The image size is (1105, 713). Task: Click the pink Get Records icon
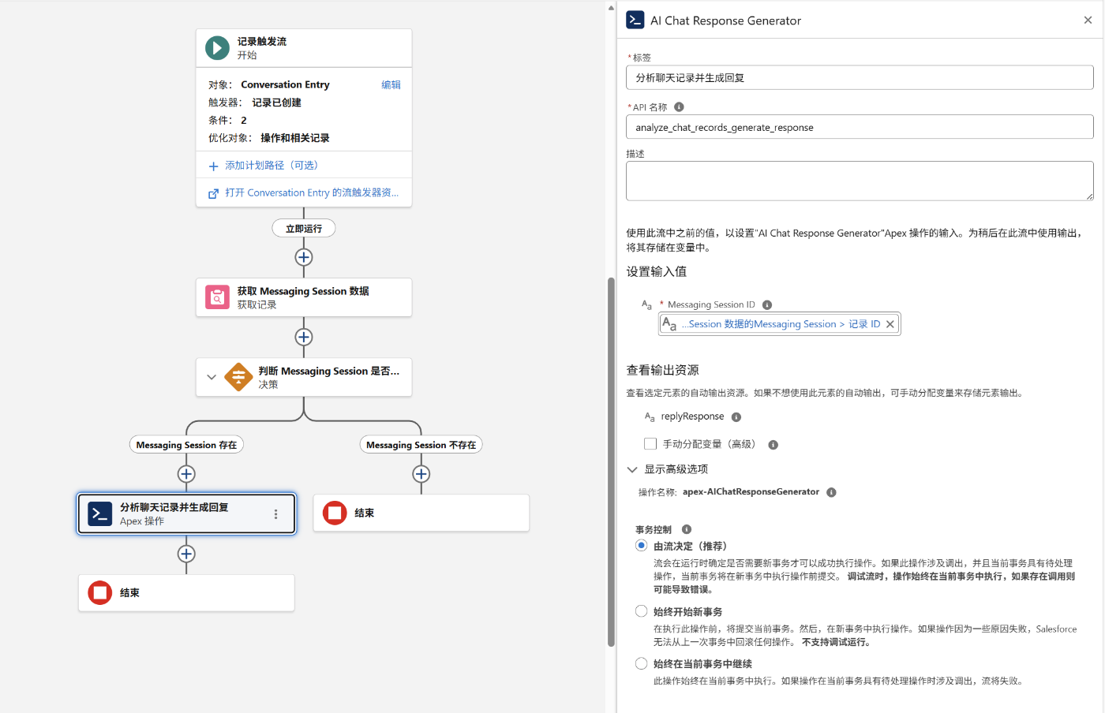coord(217,297)
